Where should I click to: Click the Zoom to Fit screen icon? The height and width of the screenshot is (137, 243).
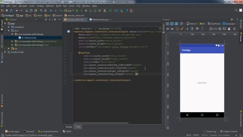click(224, 29)
